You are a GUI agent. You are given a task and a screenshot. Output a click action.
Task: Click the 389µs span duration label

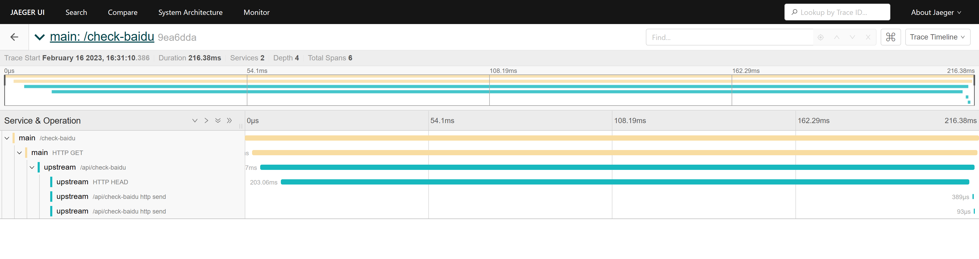[960, 197]
